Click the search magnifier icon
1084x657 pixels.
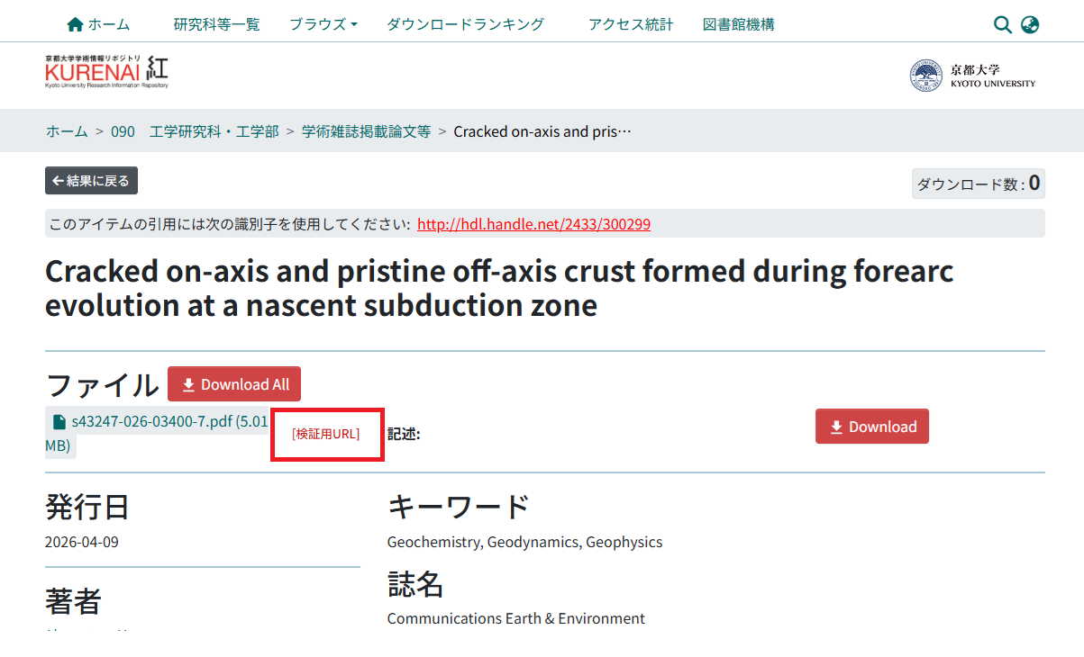1002,24
